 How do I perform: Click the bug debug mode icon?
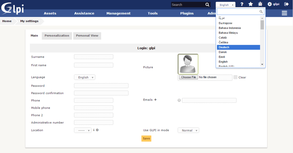pos(260,4)
